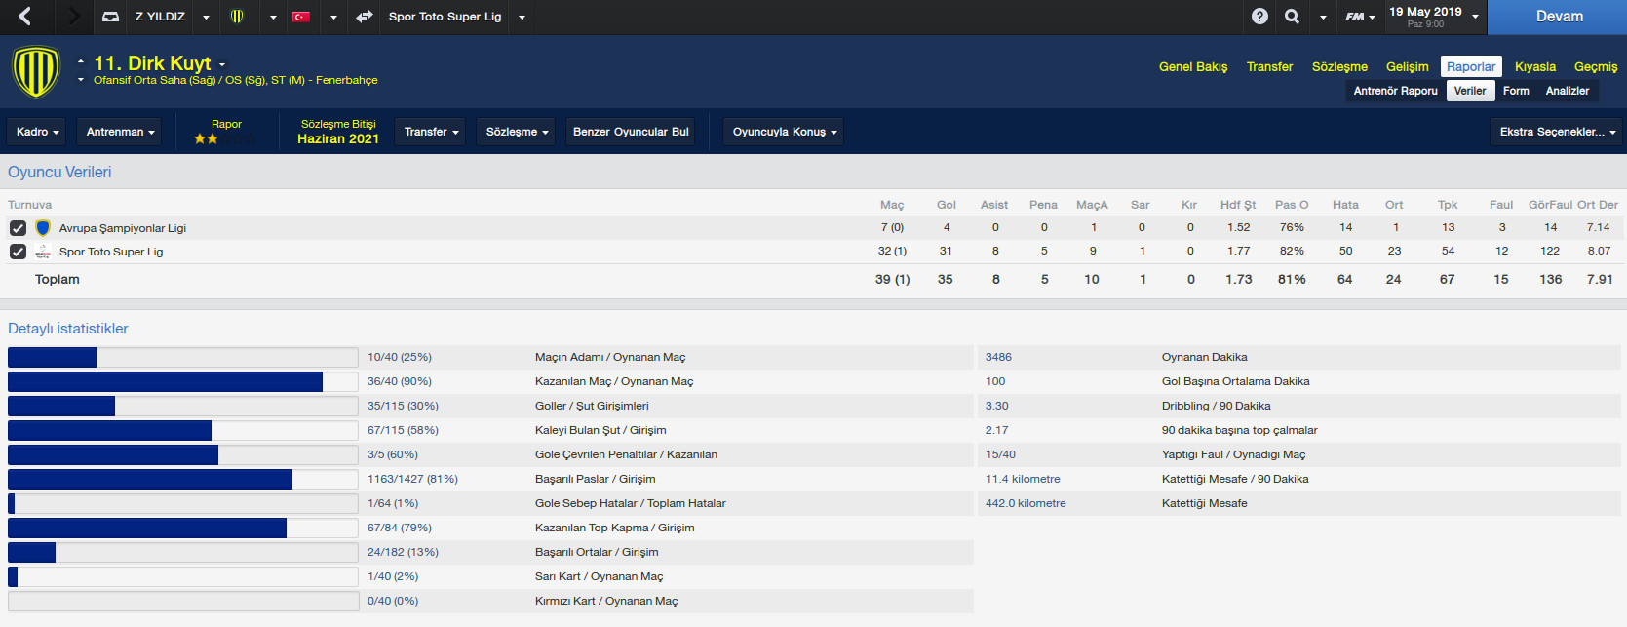Expand the dropdown arrow beside the Turkey flag
Image resolution: width=1627 pixels, height=627 pixels.
click(333, 18)
